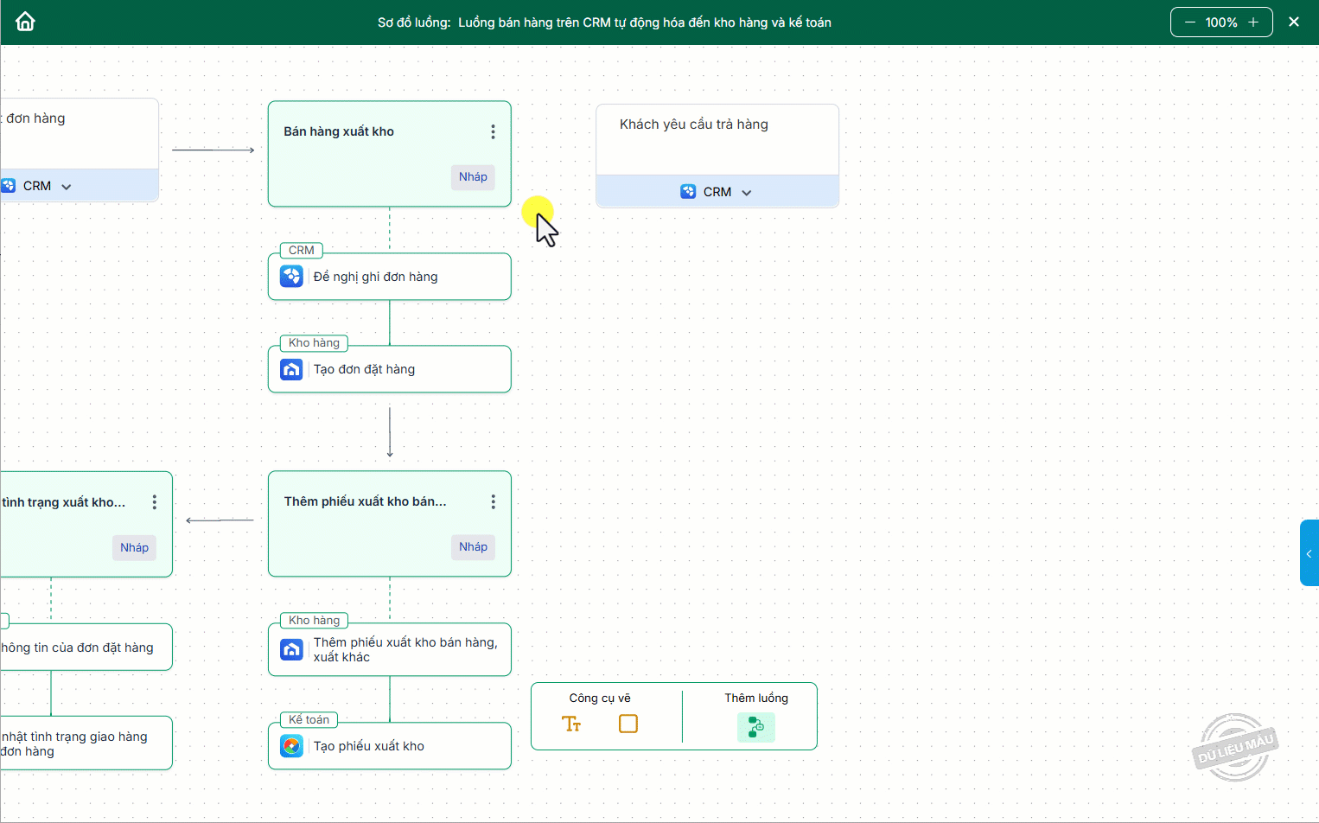The height and width of the screenshot is (823, 1319).
Task: Expand the blue side panel tab
Action: click(x=1309, y=553)
